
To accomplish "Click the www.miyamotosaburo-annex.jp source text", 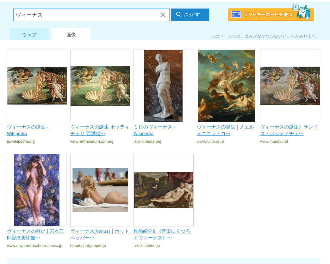I will click(34, 245).
